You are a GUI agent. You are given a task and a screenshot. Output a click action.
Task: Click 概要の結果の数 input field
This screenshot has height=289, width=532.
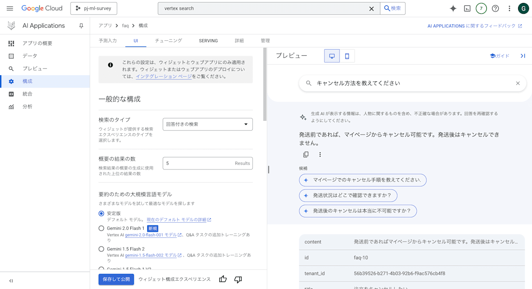tap(207, 163)
